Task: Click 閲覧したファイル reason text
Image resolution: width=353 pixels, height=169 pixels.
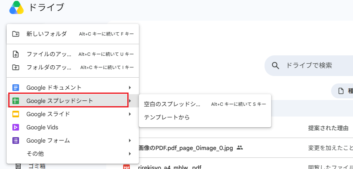Action: point(331,167)
